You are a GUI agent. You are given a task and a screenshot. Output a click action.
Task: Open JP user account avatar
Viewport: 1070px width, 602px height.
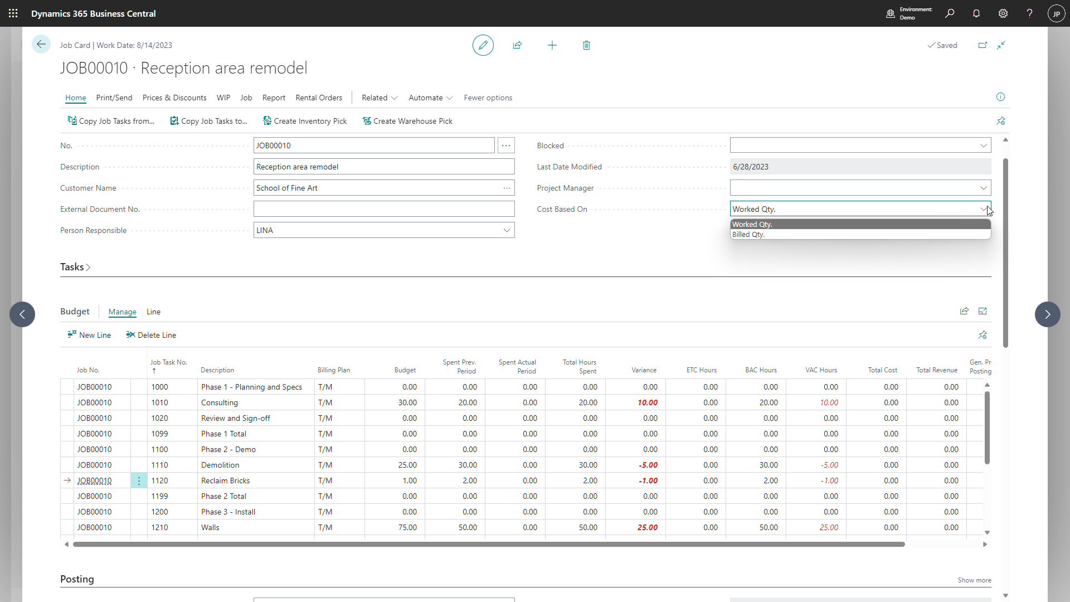pyautogui.click(x=1056, y=13)
